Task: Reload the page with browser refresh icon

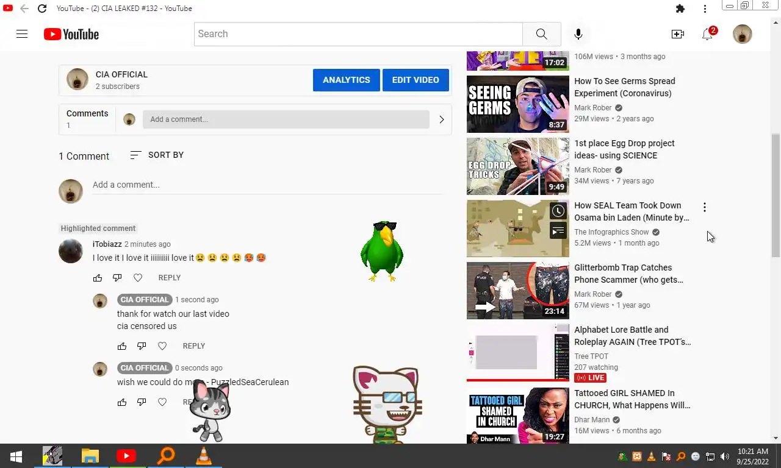Action: pos(41,9)
